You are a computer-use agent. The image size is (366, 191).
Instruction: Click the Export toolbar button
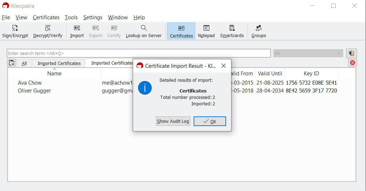tap(96, 31)
